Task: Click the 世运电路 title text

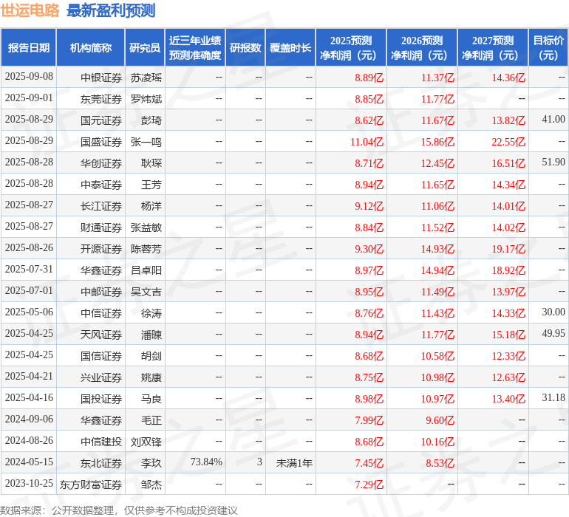Action: [x=30, y=10]
